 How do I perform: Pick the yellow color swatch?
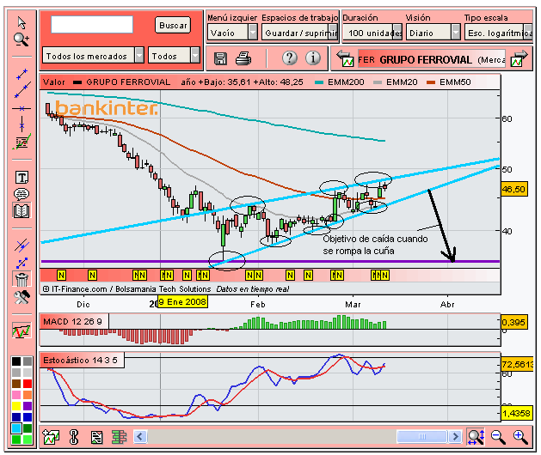(x=16, y=406)
